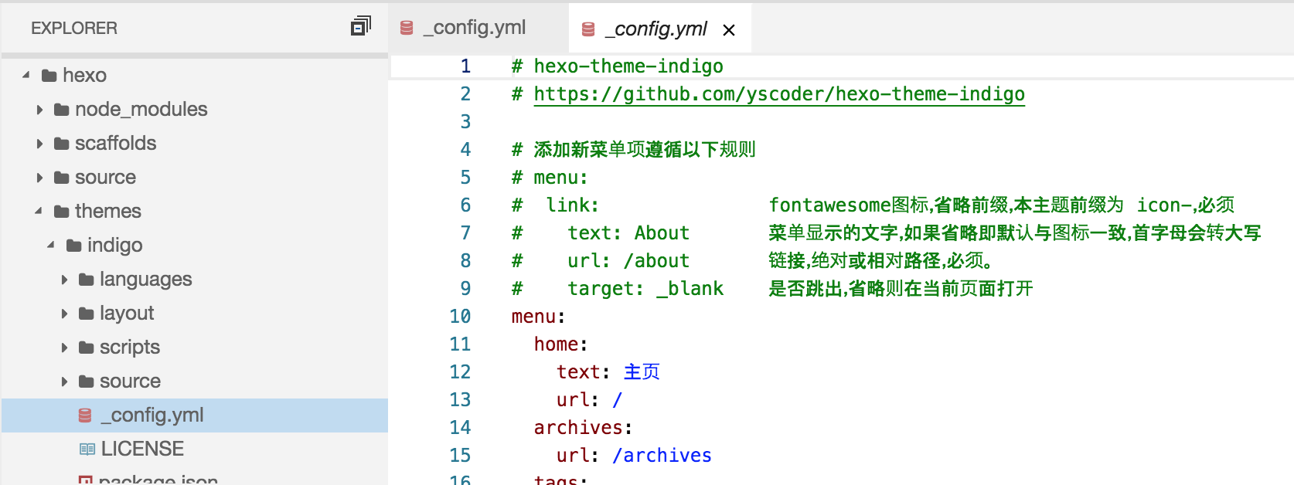Click the collapse all icon in Explorer header
The image size is (1294, 485).
pyautogui.click(x=361, y=27)
